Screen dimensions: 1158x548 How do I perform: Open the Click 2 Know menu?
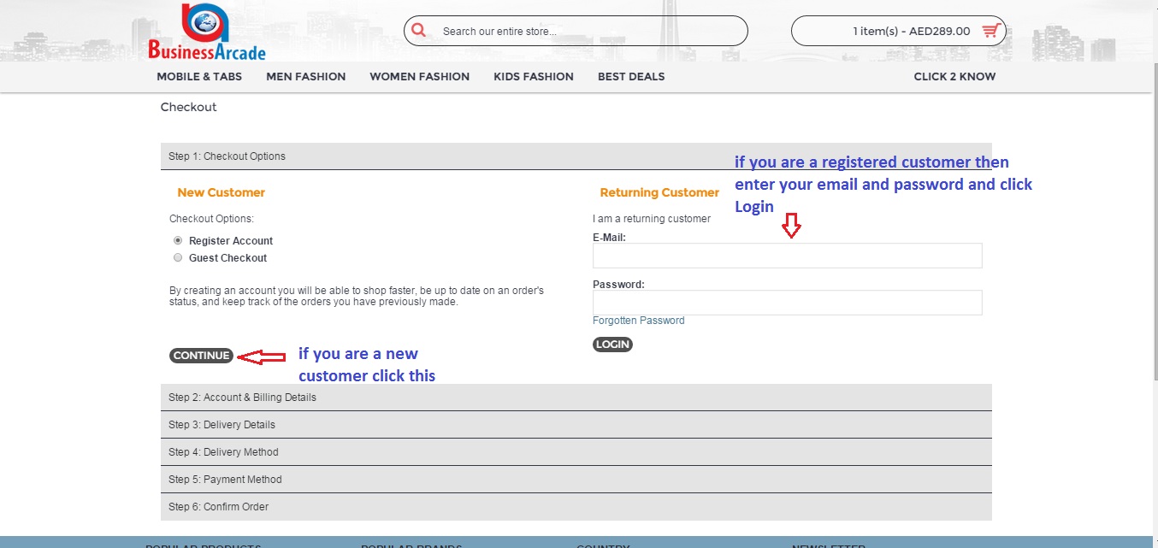(954, 76)
